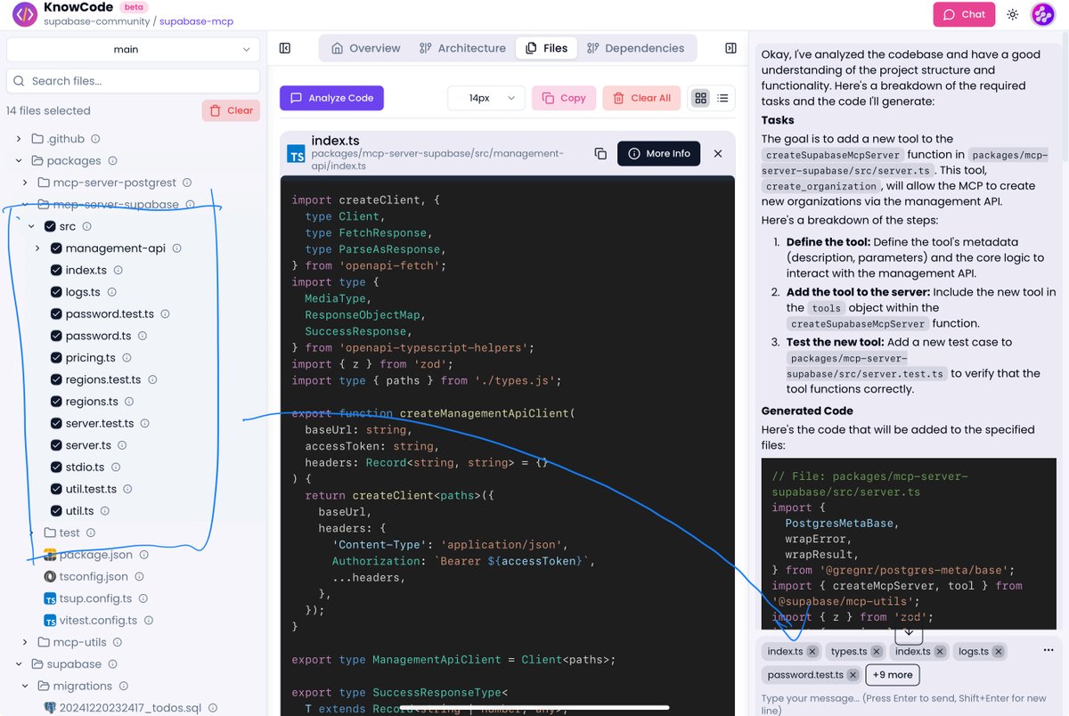Toggle the light/dark theme sun icon

(1013, 14)
